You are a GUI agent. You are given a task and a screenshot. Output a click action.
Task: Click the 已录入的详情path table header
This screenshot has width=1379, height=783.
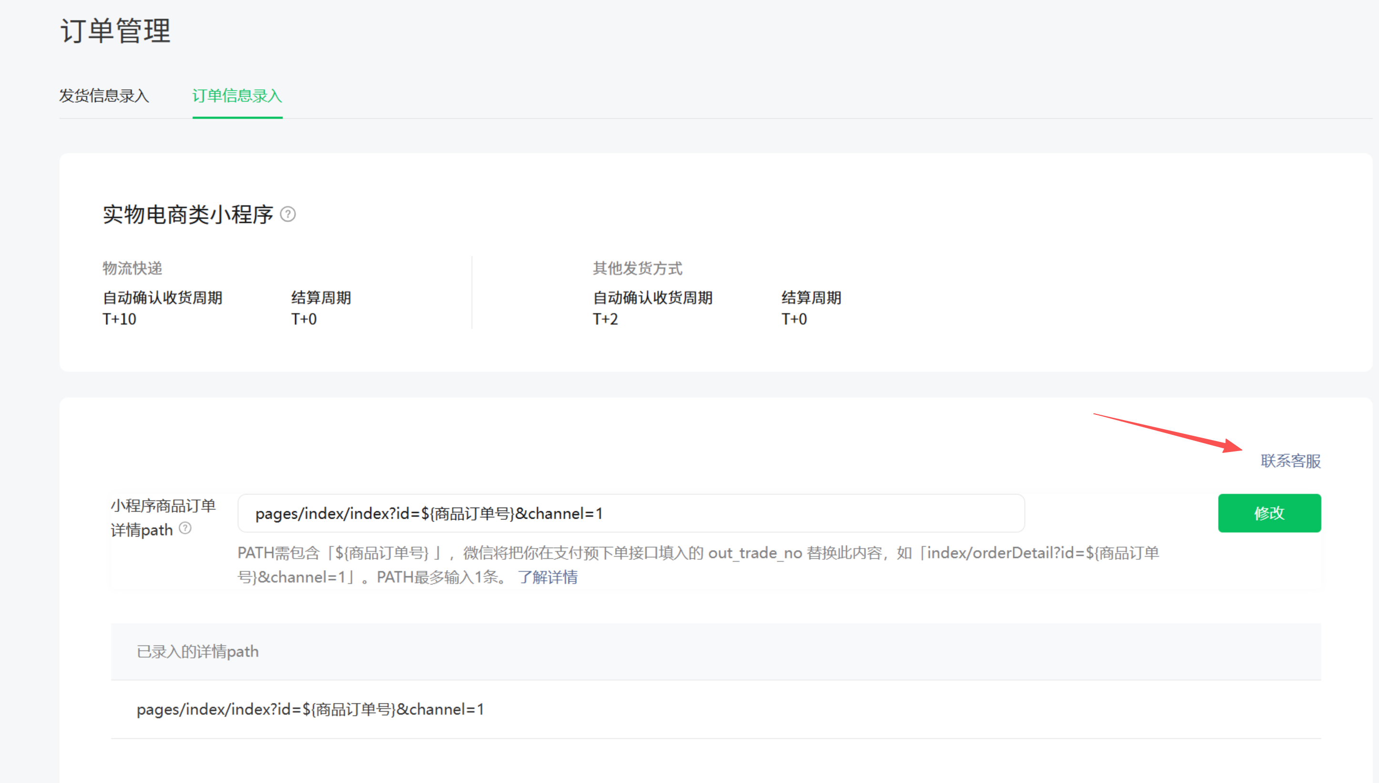[x=197, y=652]
